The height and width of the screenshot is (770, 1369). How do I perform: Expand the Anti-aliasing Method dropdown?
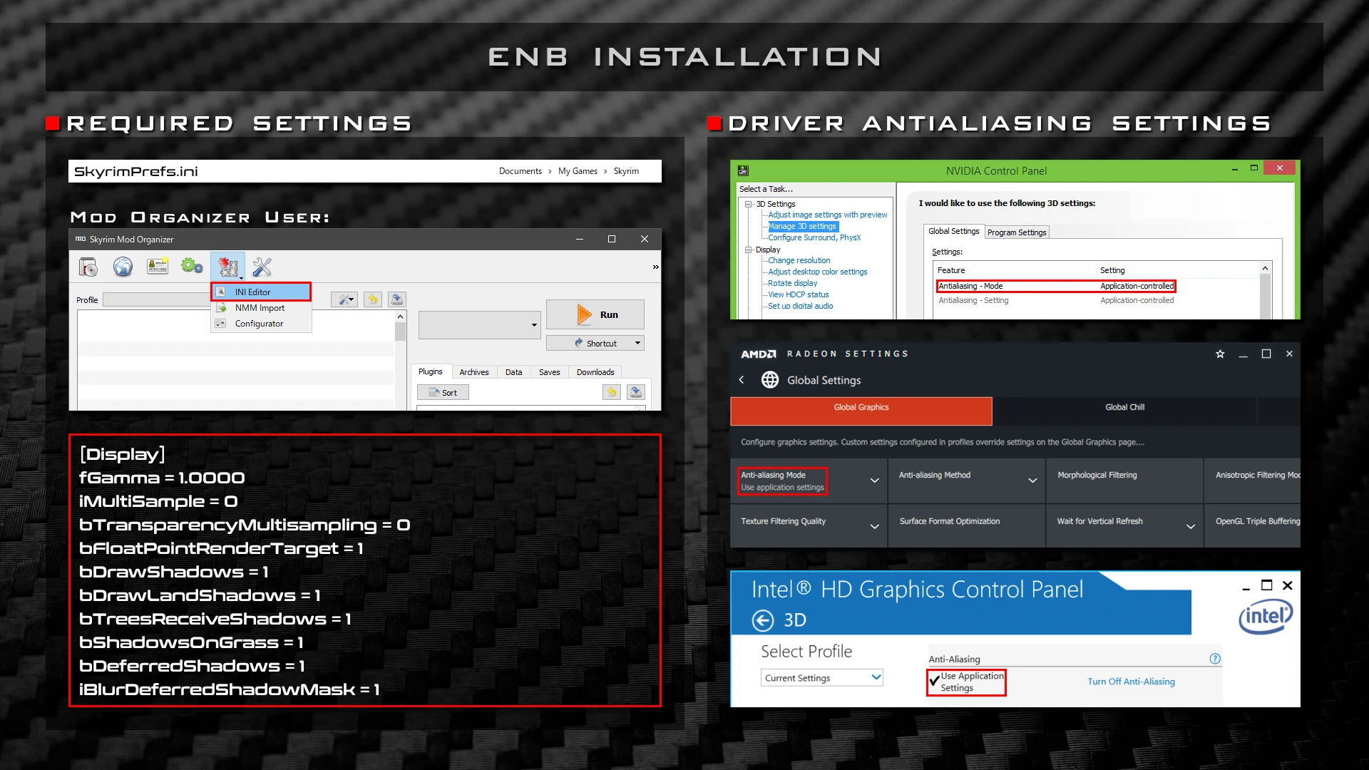coord(1032,481)
